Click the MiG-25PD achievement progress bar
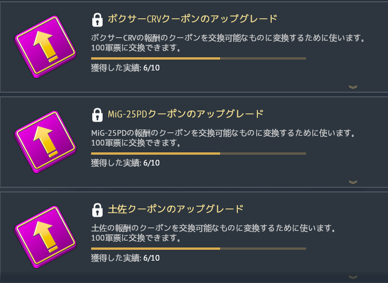 pyautogui.click(x=198, y=153)
